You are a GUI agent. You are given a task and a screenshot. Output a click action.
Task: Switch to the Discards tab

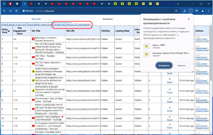(36, 19)
